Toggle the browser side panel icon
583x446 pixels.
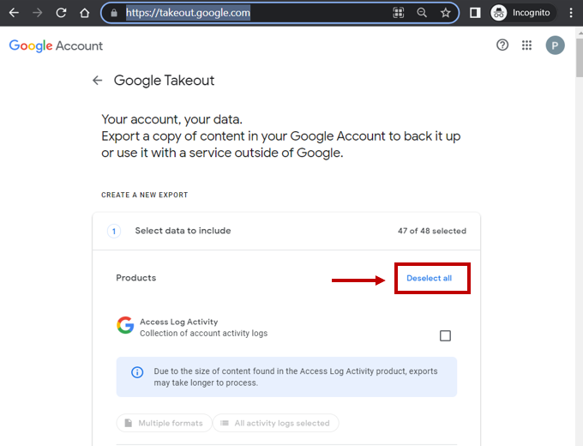pyautogui.click(x=475, y=13)
